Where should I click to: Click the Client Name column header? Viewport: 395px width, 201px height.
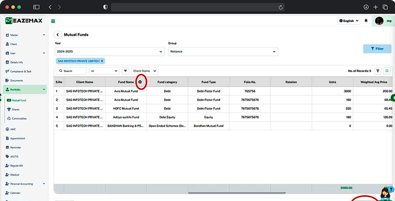[x=85, y=82]
